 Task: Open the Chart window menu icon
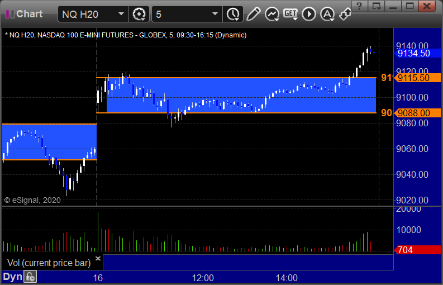point(9,14)
